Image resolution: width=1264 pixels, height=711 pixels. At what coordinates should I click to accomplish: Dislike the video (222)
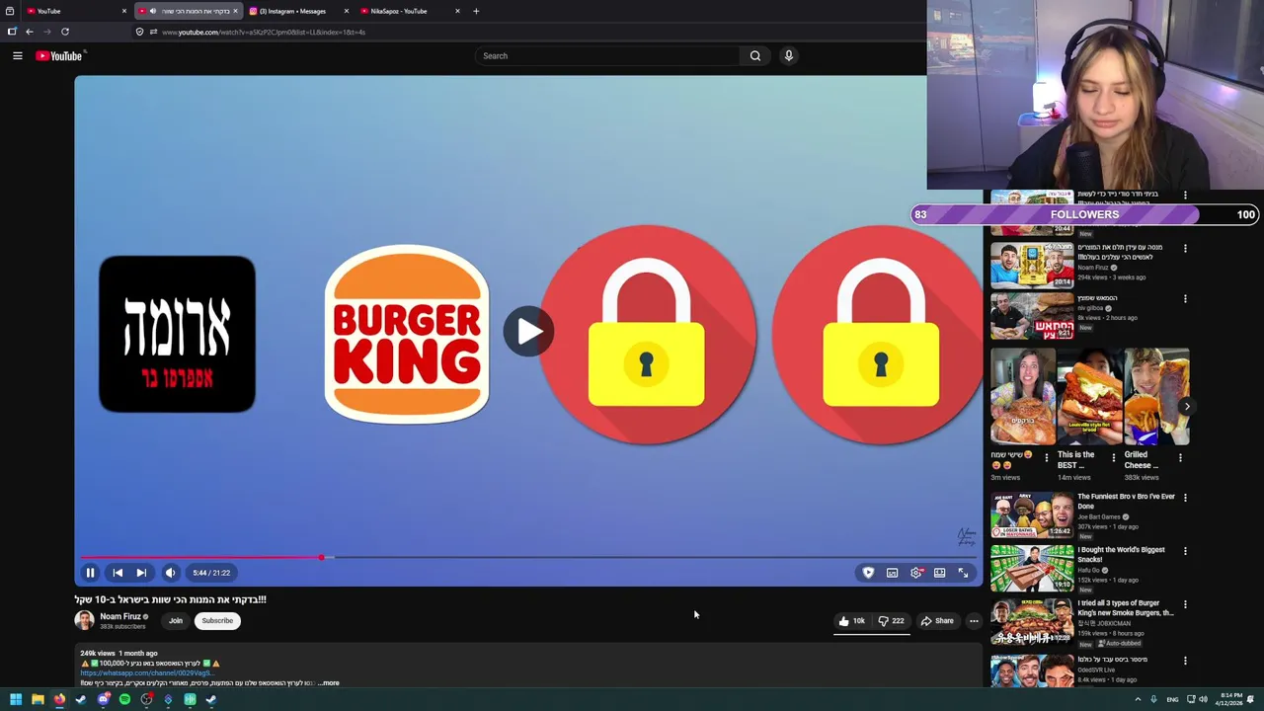[892, 621]
